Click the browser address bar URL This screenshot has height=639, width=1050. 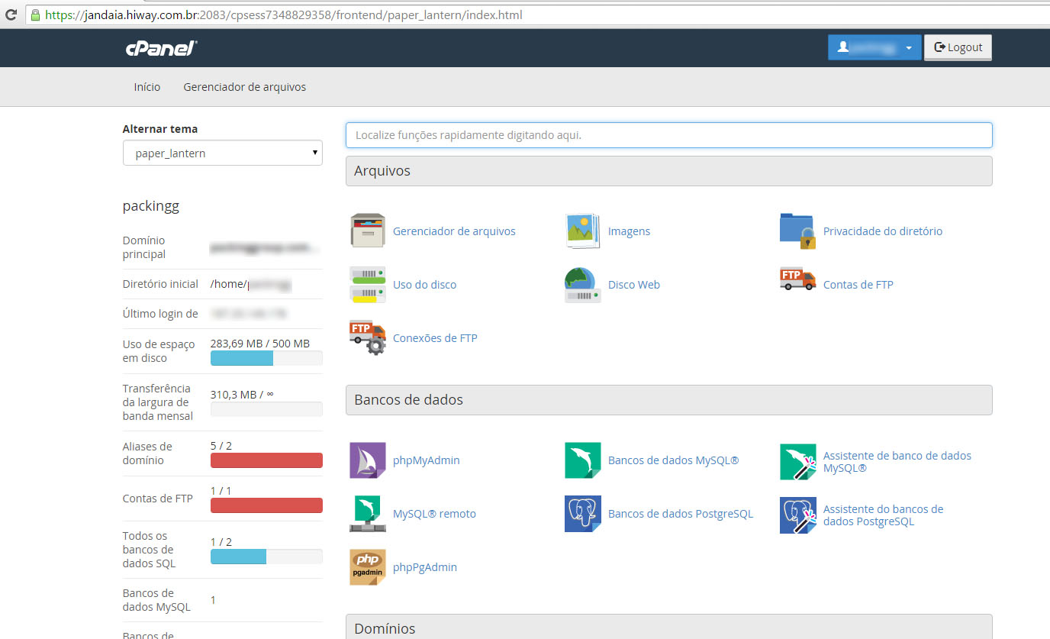click(x=284, y=15)
